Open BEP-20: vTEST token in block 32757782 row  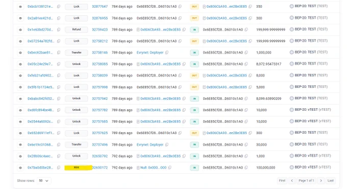313,110
